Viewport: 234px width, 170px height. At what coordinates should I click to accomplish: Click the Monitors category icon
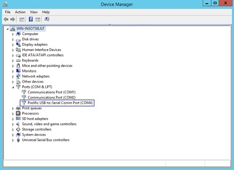tap(18, 71)
